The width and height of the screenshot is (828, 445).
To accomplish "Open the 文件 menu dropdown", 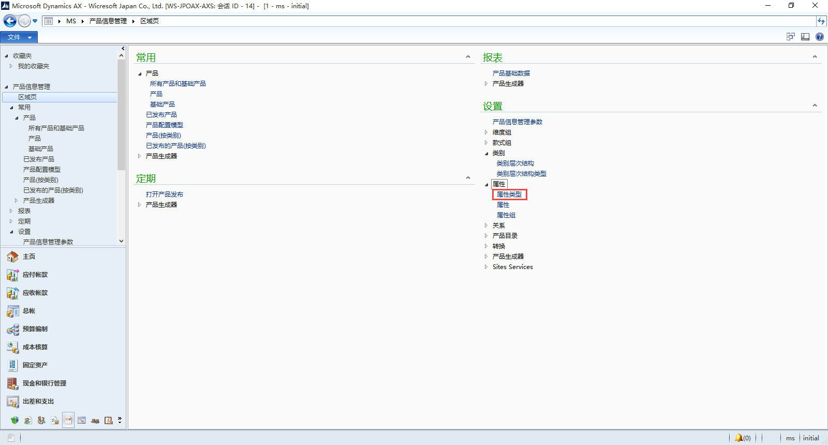I will 19,37.
